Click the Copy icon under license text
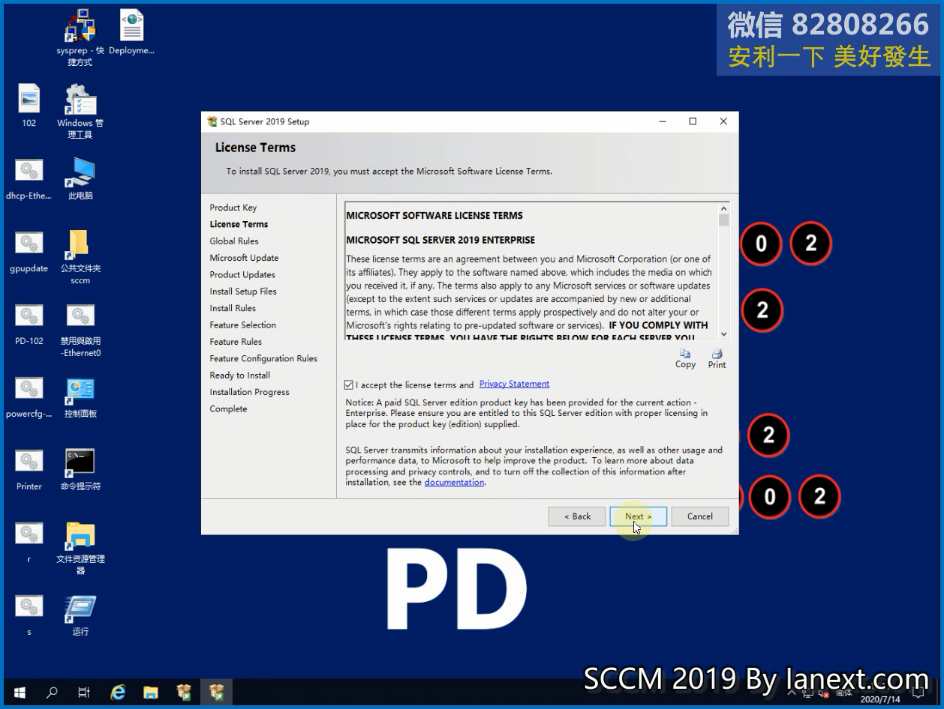The height and width of the screenshot is (709, 944). click(x=685, y=358)
